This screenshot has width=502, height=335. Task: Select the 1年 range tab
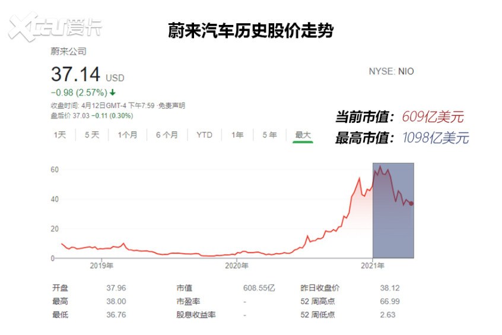coord(237,135)
